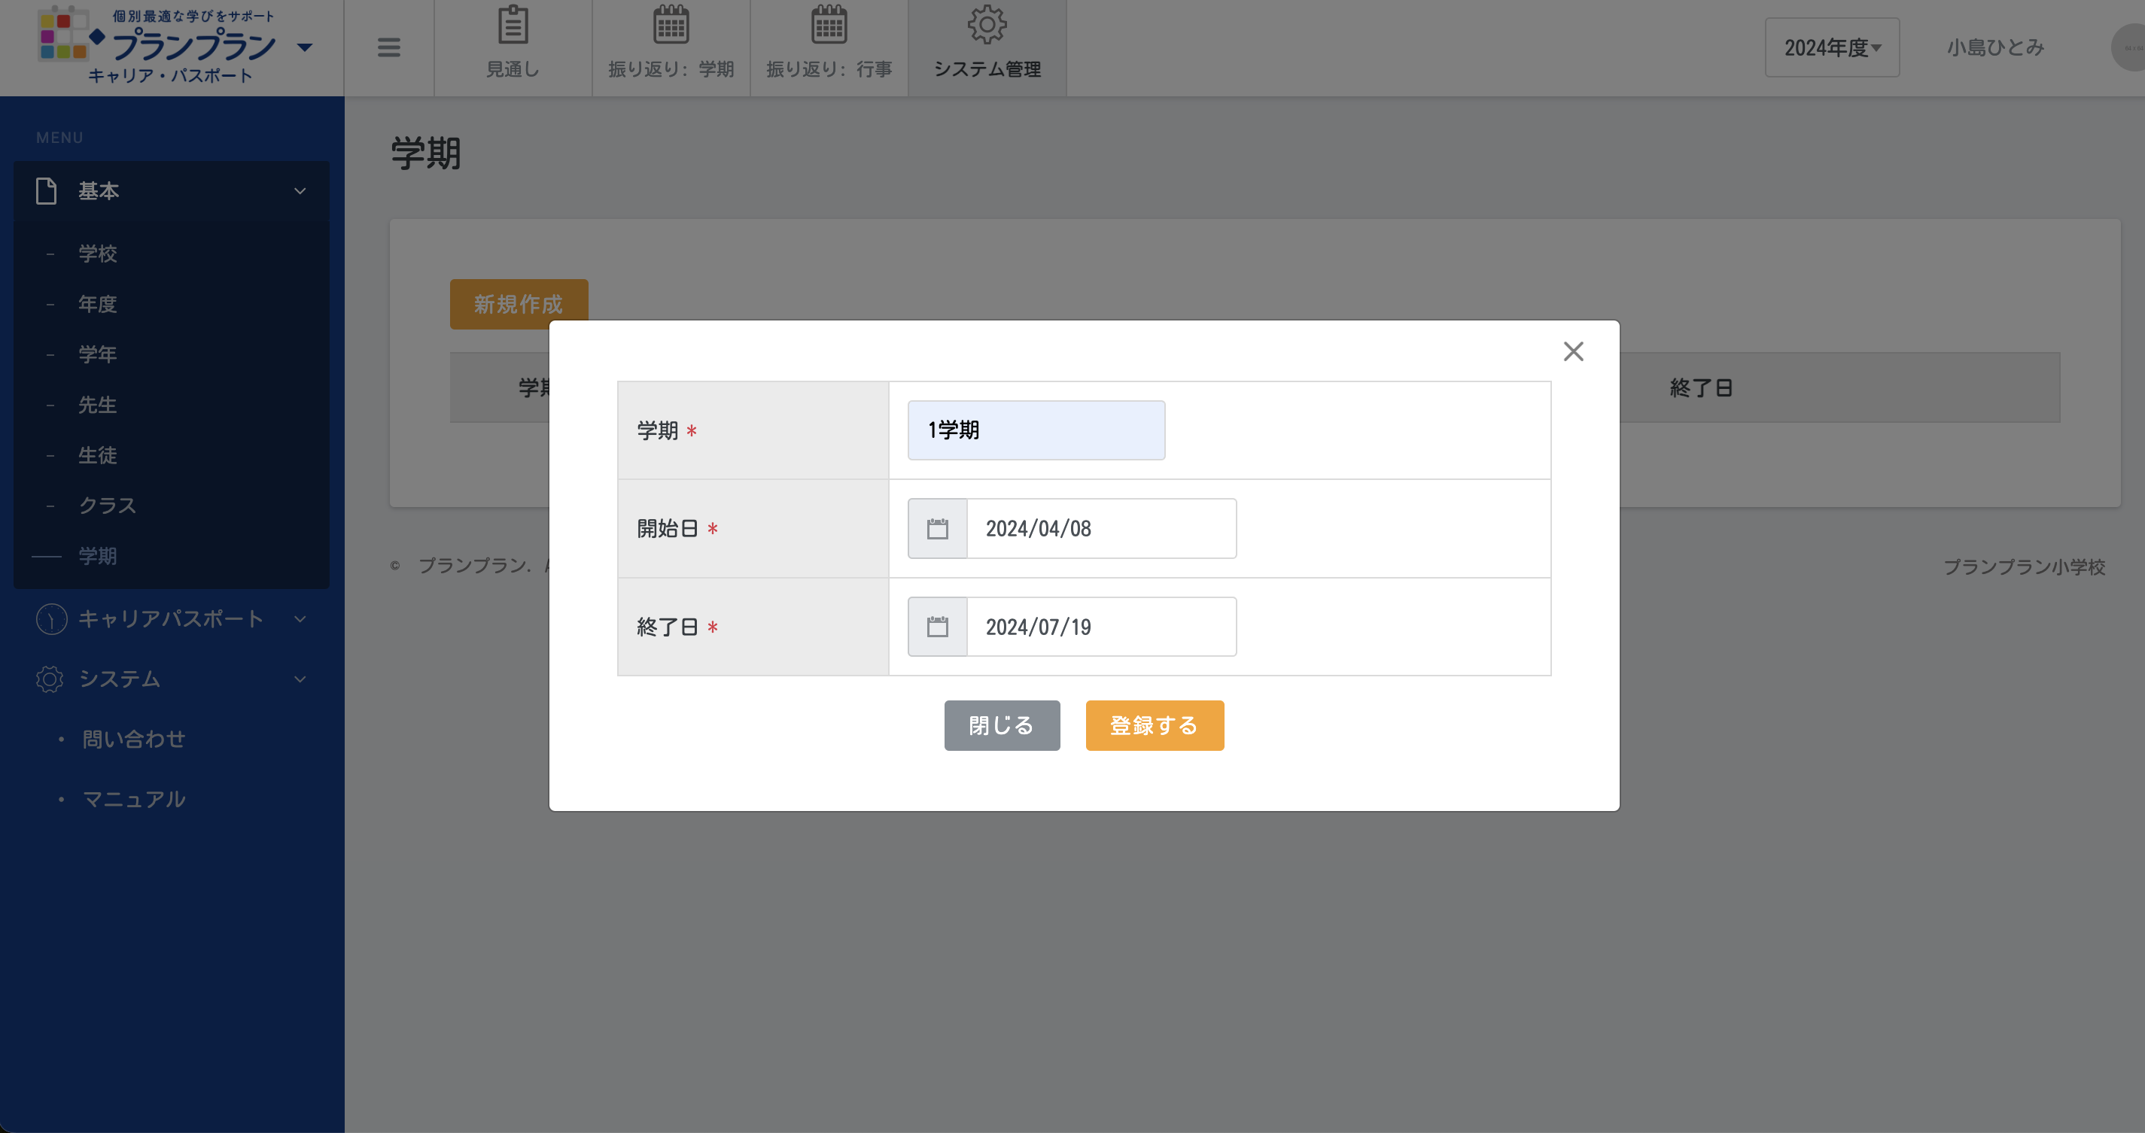
Task: Select 生徒 in the sidebar menu
Action: tap(97, 455)
